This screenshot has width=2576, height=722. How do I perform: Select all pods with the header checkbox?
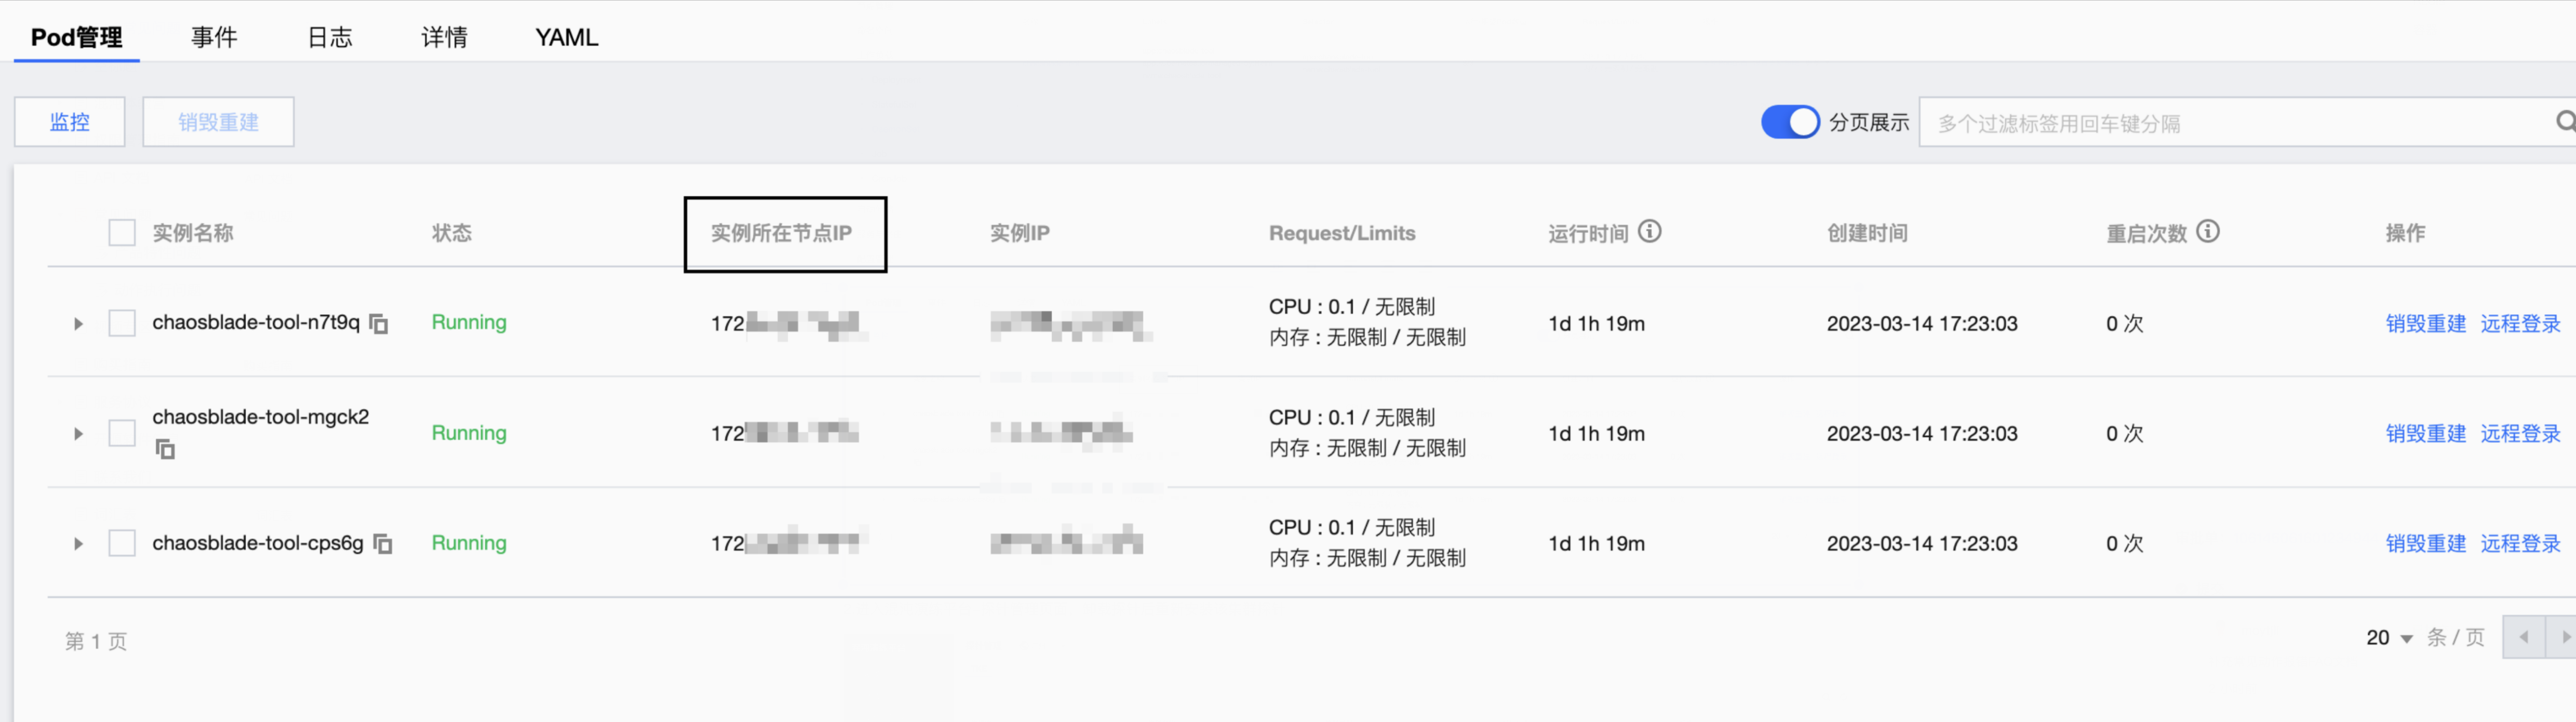pyautogui.click(x=122, y=233)
